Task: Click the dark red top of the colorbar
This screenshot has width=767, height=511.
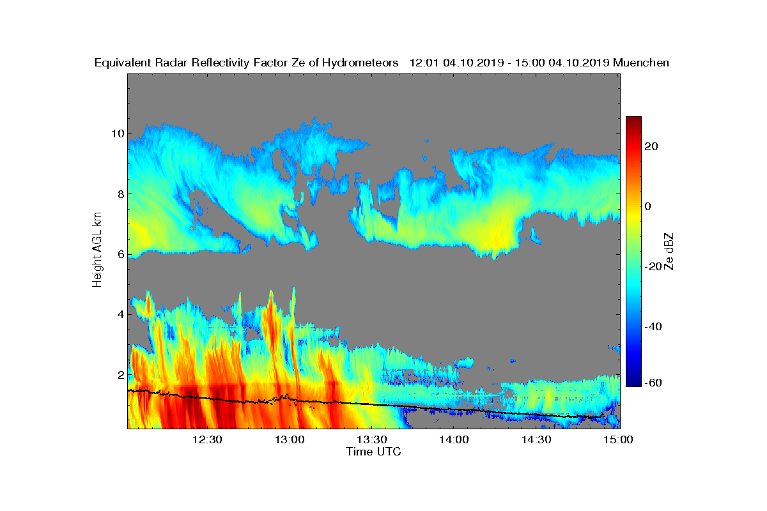Action: pyautogui.click(x=633, y=121)
